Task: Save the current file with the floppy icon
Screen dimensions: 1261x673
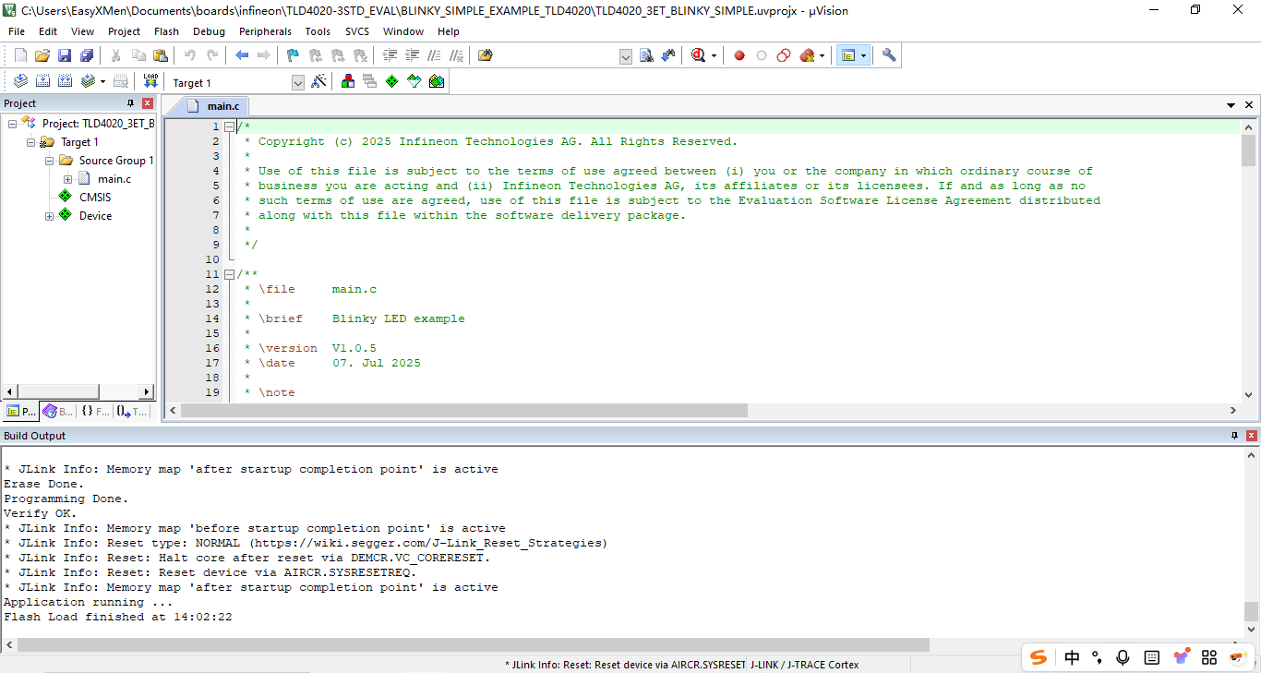Action: click(65, 55)
